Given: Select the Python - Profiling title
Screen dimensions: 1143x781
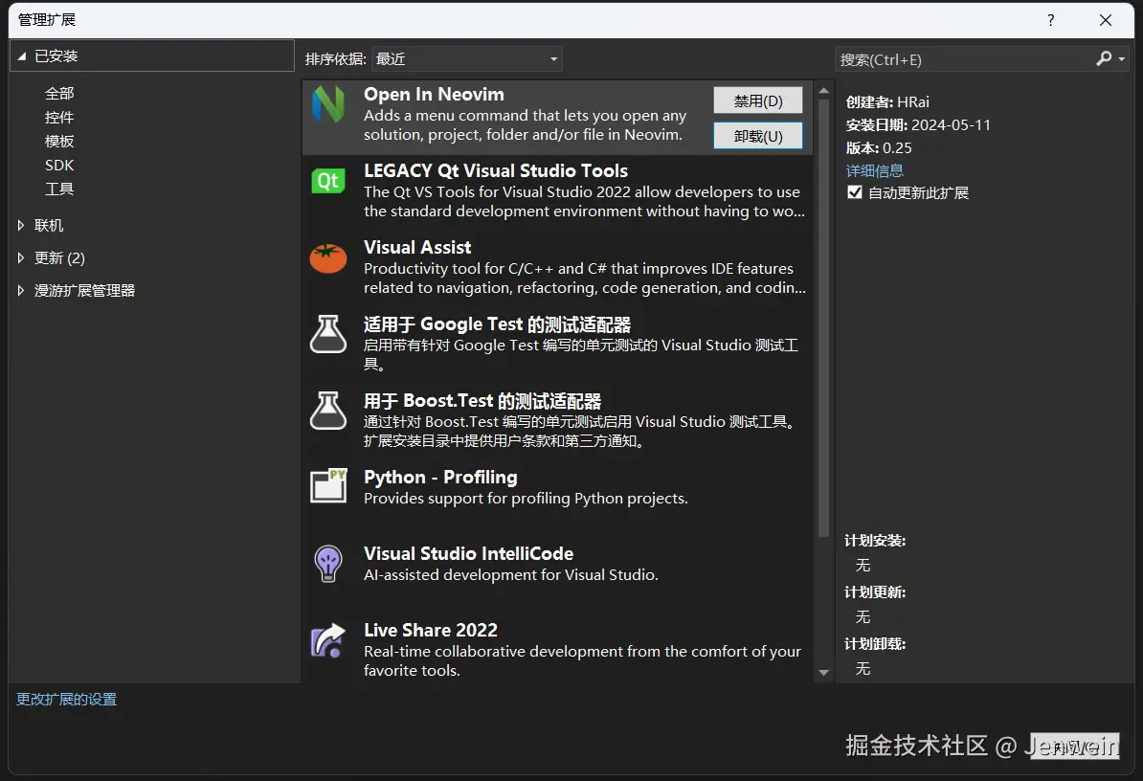Looking at the screenshot, I should click(440, 478).
